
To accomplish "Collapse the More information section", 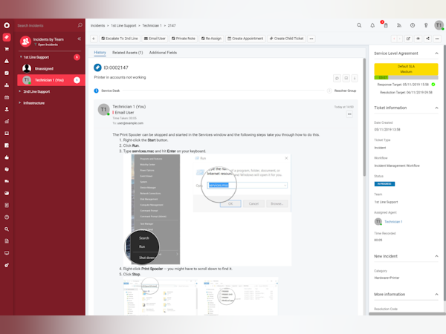I will pos(436,294).
